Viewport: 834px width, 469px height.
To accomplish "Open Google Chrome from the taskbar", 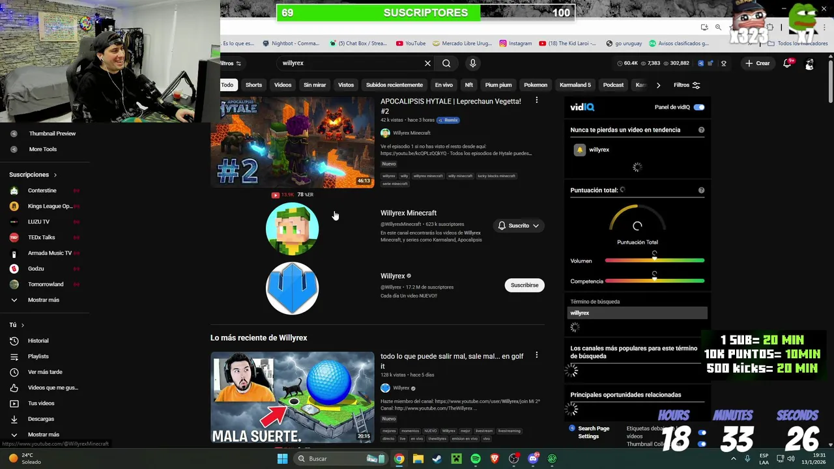I will pyautogui.click(x=399, y=459).
